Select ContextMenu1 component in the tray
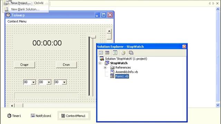 point(74,116)
